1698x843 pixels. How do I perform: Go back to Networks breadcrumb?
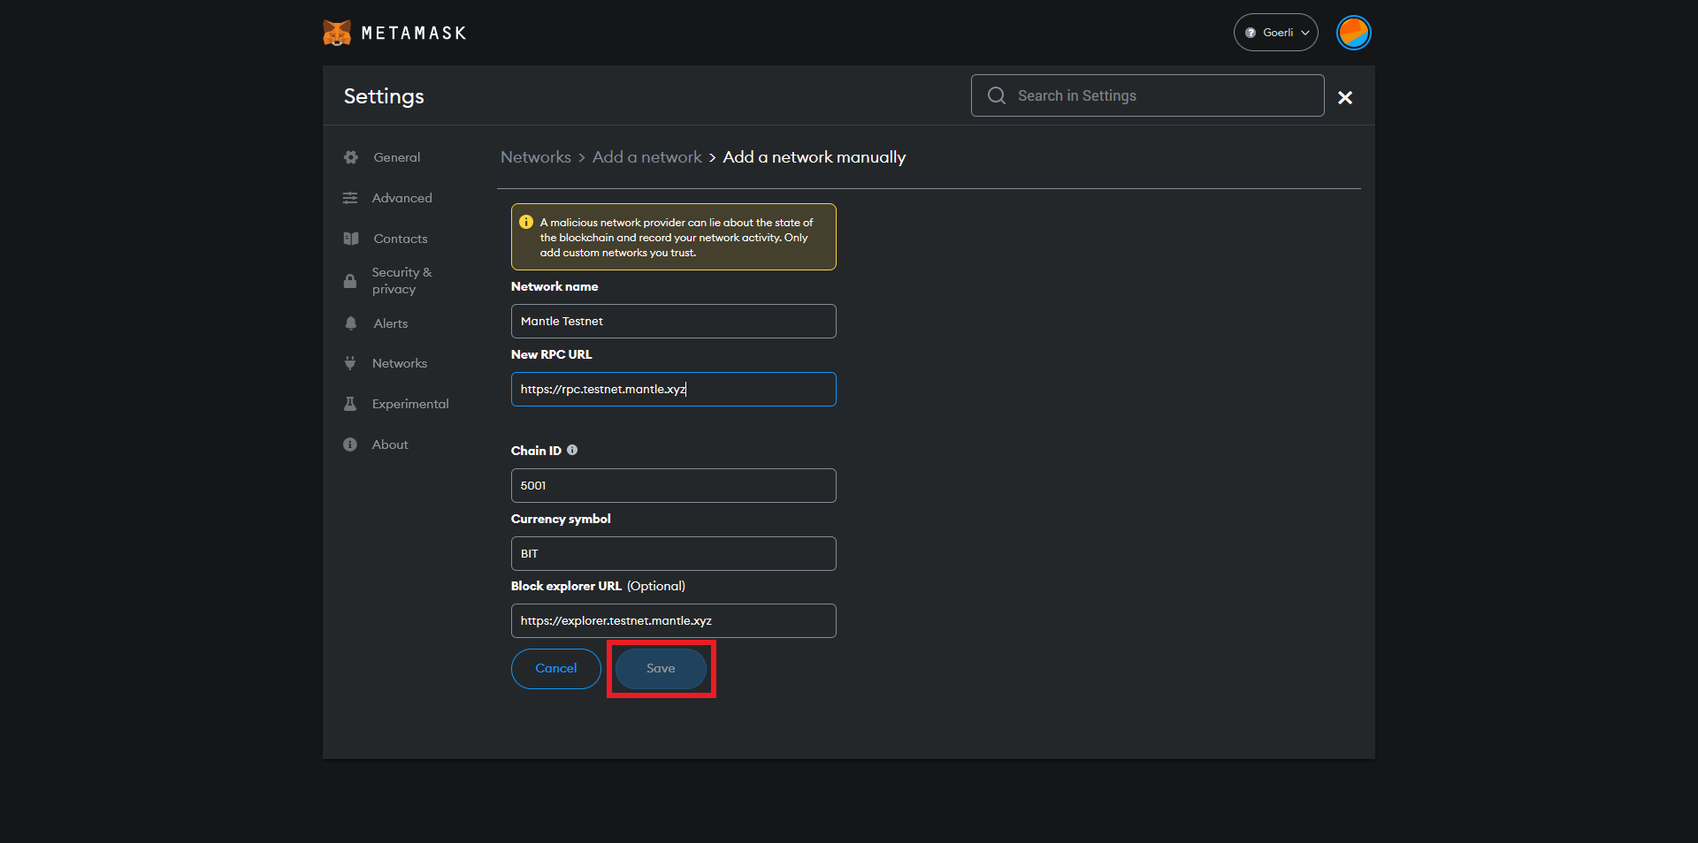point(535,157)
